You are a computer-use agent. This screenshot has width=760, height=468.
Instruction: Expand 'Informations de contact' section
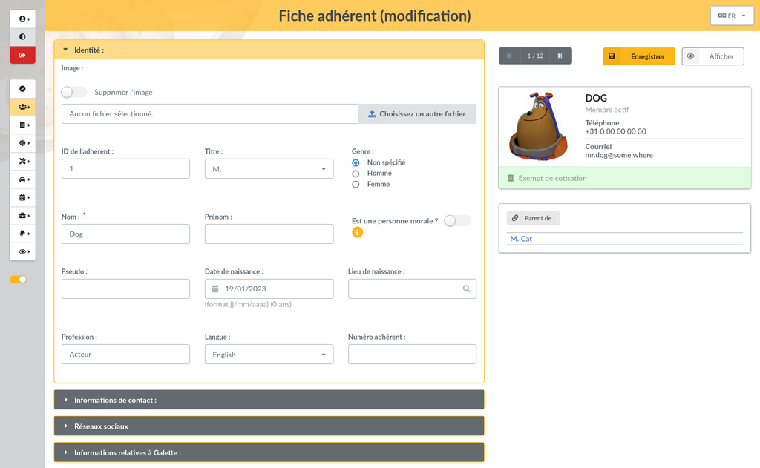(x=269, y=400)
